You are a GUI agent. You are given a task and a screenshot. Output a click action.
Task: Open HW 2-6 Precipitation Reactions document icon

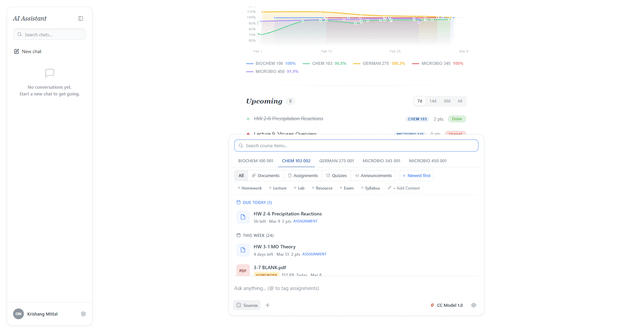click(x=243, y=217)
